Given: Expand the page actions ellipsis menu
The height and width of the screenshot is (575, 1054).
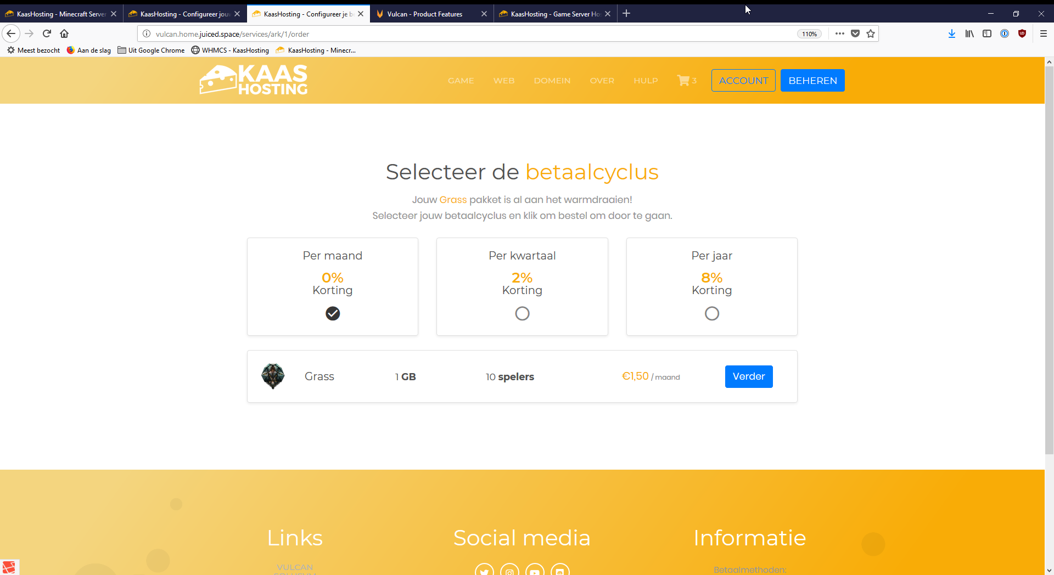Looking at the screenshot, I should (x=840, y=33).
